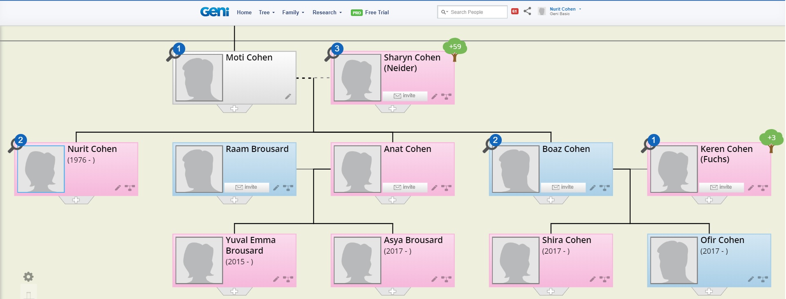786x299 pixels.
Task: Open the +3 tree icon on Keren Cohen
Action: point(771,140)
